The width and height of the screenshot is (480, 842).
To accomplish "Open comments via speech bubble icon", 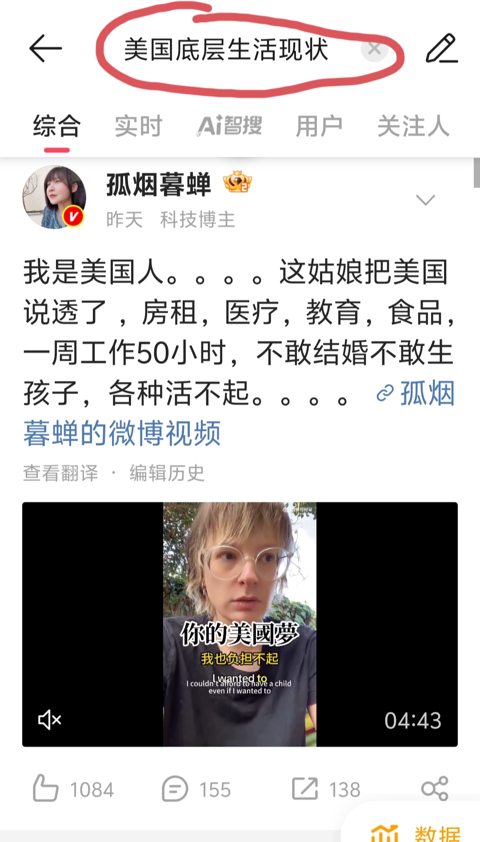I will (175, 789).
